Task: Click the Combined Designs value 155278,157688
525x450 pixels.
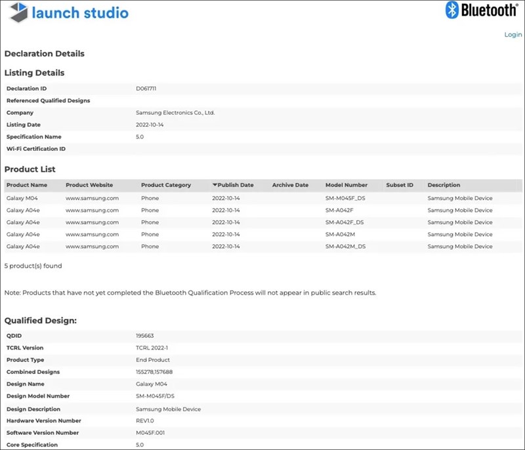Action: point(154,372)
